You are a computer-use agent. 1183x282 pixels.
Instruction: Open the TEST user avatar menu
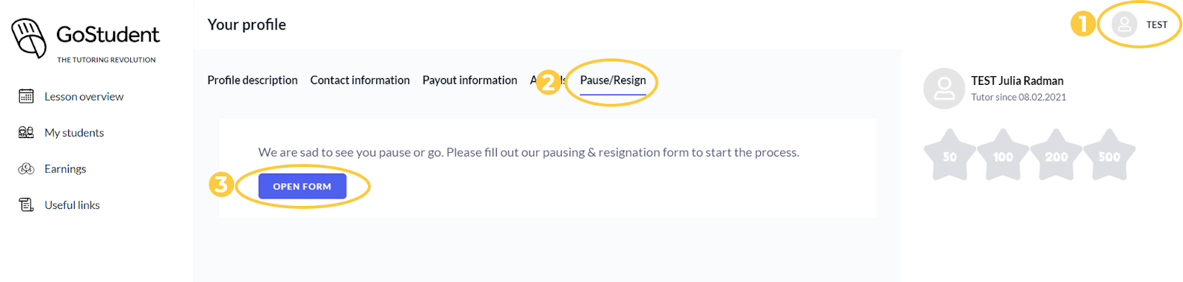pos(1124,24)
